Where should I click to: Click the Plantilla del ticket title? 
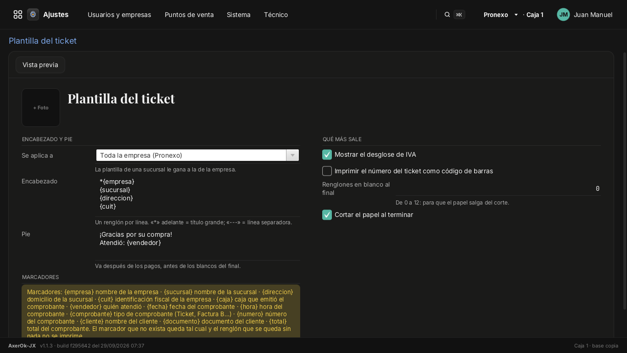[x=121, y=99]
